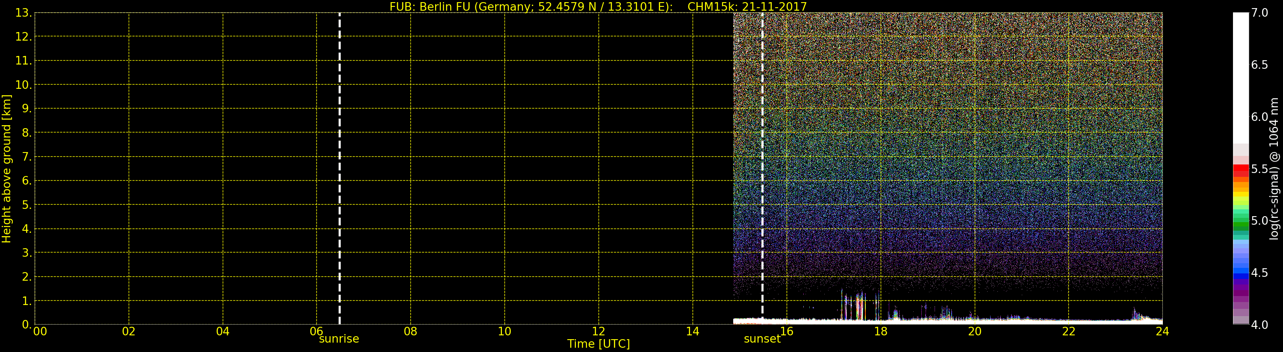Image resolution: width=1283 pixels, height=352 pixels.
Task: Click the '5.5' colorbar scale value
Action: click(1259, 169)
